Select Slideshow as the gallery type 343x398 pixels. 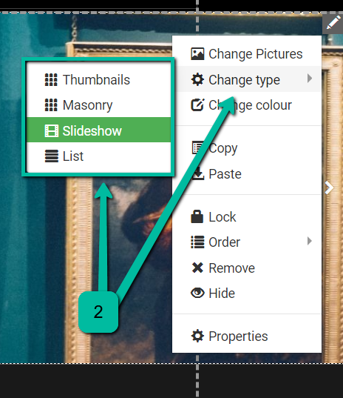point(99,130)
